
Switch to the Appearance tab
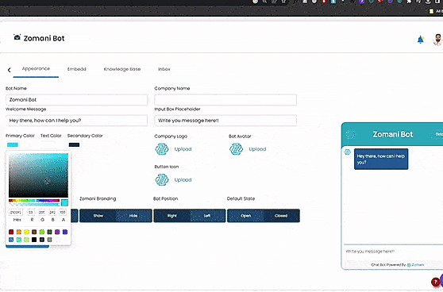click(x=36, y=69)
